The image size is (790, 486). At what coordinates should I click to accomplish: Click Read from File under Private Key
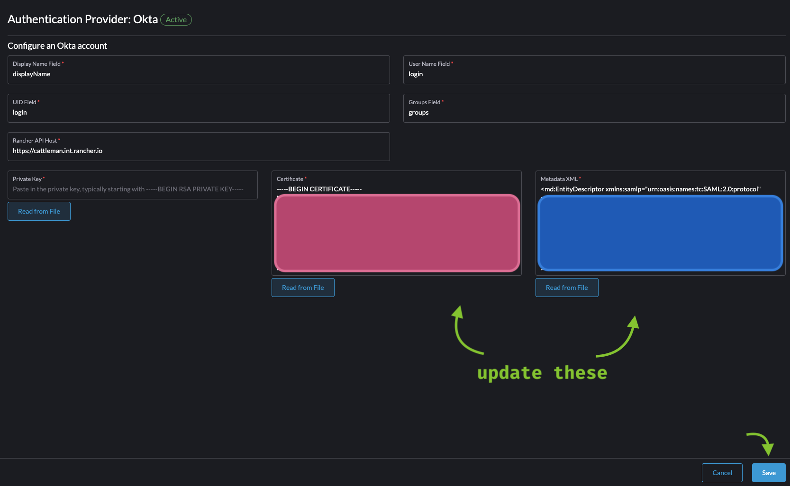(39, 211)
